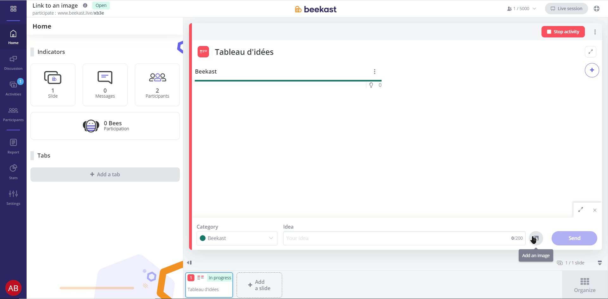The image size is (608, 299).
Task: Click the Your idea text field
Action: click(404, 238)
